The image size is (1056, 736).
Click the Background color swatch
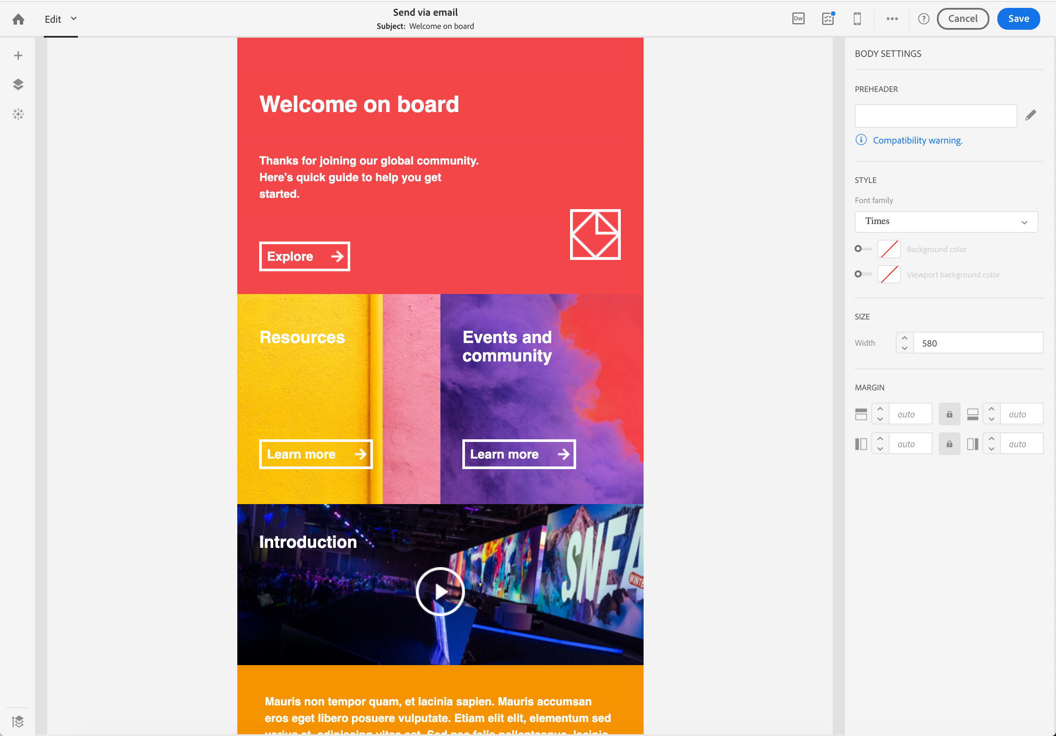click(889, 249)
